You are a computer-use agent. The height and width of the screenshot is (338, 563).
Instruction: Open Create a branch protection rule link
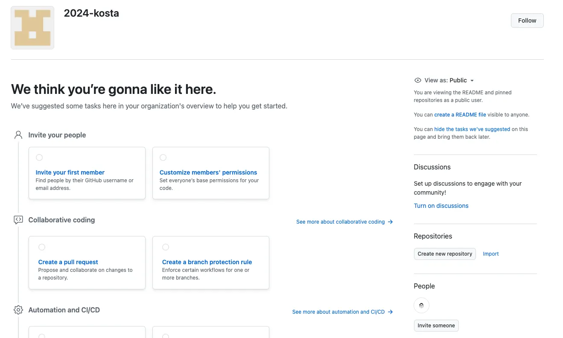(207, 262)
